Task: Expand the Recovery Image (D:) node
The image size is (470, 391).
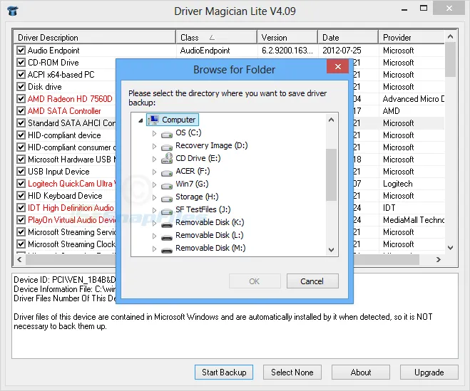Action: pyautogui.click(x=154, y=146)
